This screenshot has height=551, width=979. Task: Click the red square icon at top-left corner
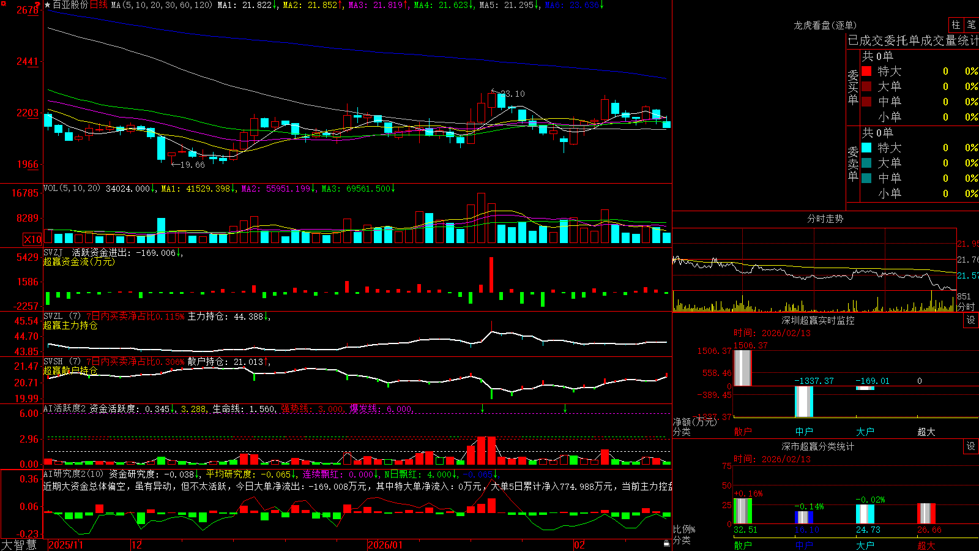tap(3, 4)
